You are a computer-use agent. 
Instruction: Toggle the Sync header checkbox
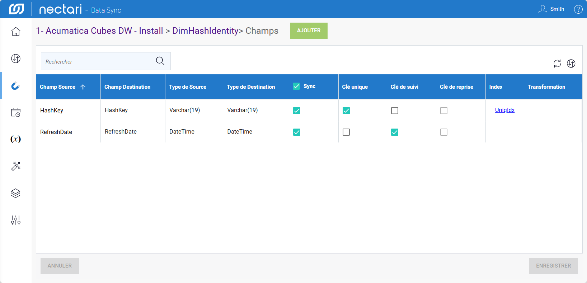click(x=296, y=86)
